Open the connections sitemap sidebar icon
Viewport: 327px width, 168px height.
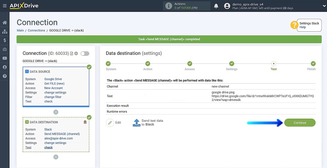(x=5, y=32)
